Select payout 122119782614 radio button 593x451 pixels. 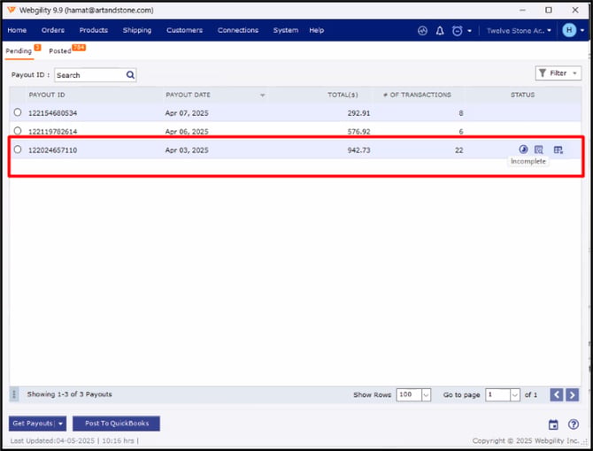(18, 131)
